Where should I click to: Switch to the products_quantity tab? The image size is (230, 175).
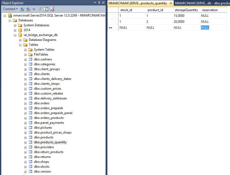[x=138, y=3]
